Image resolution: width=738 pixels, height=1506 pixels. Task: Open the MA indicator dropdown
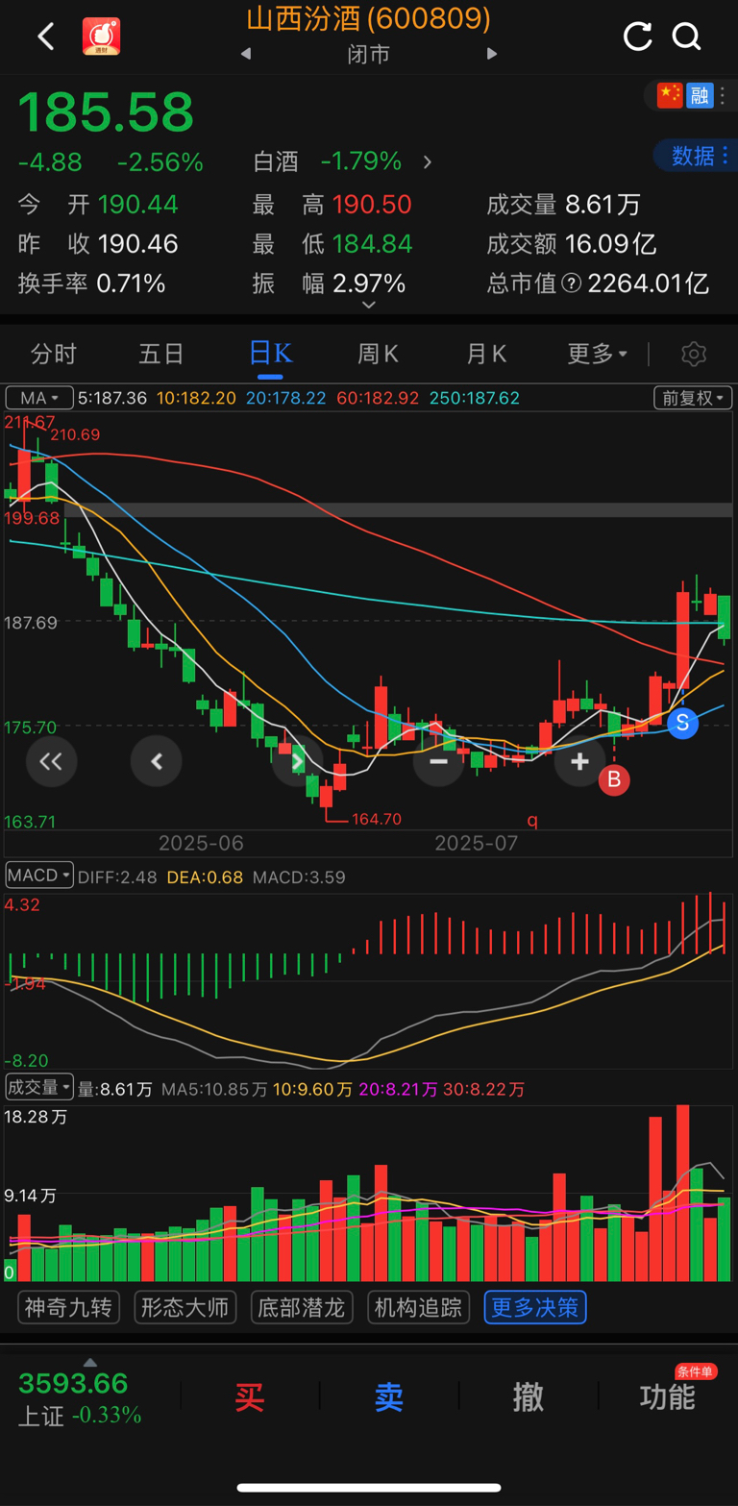[38, 398]
